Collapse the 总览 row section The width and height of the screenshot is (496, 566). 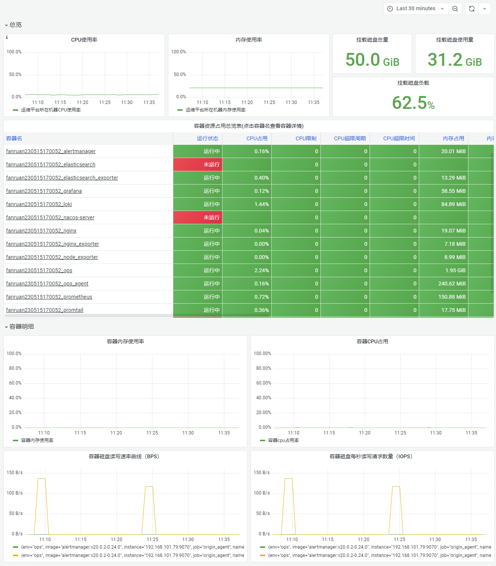click(13, 25)
